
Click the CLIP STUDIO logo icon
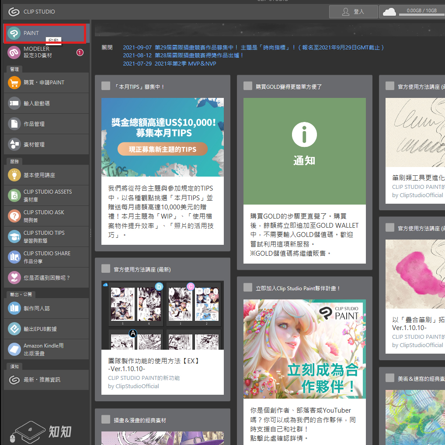pos(14,12)
